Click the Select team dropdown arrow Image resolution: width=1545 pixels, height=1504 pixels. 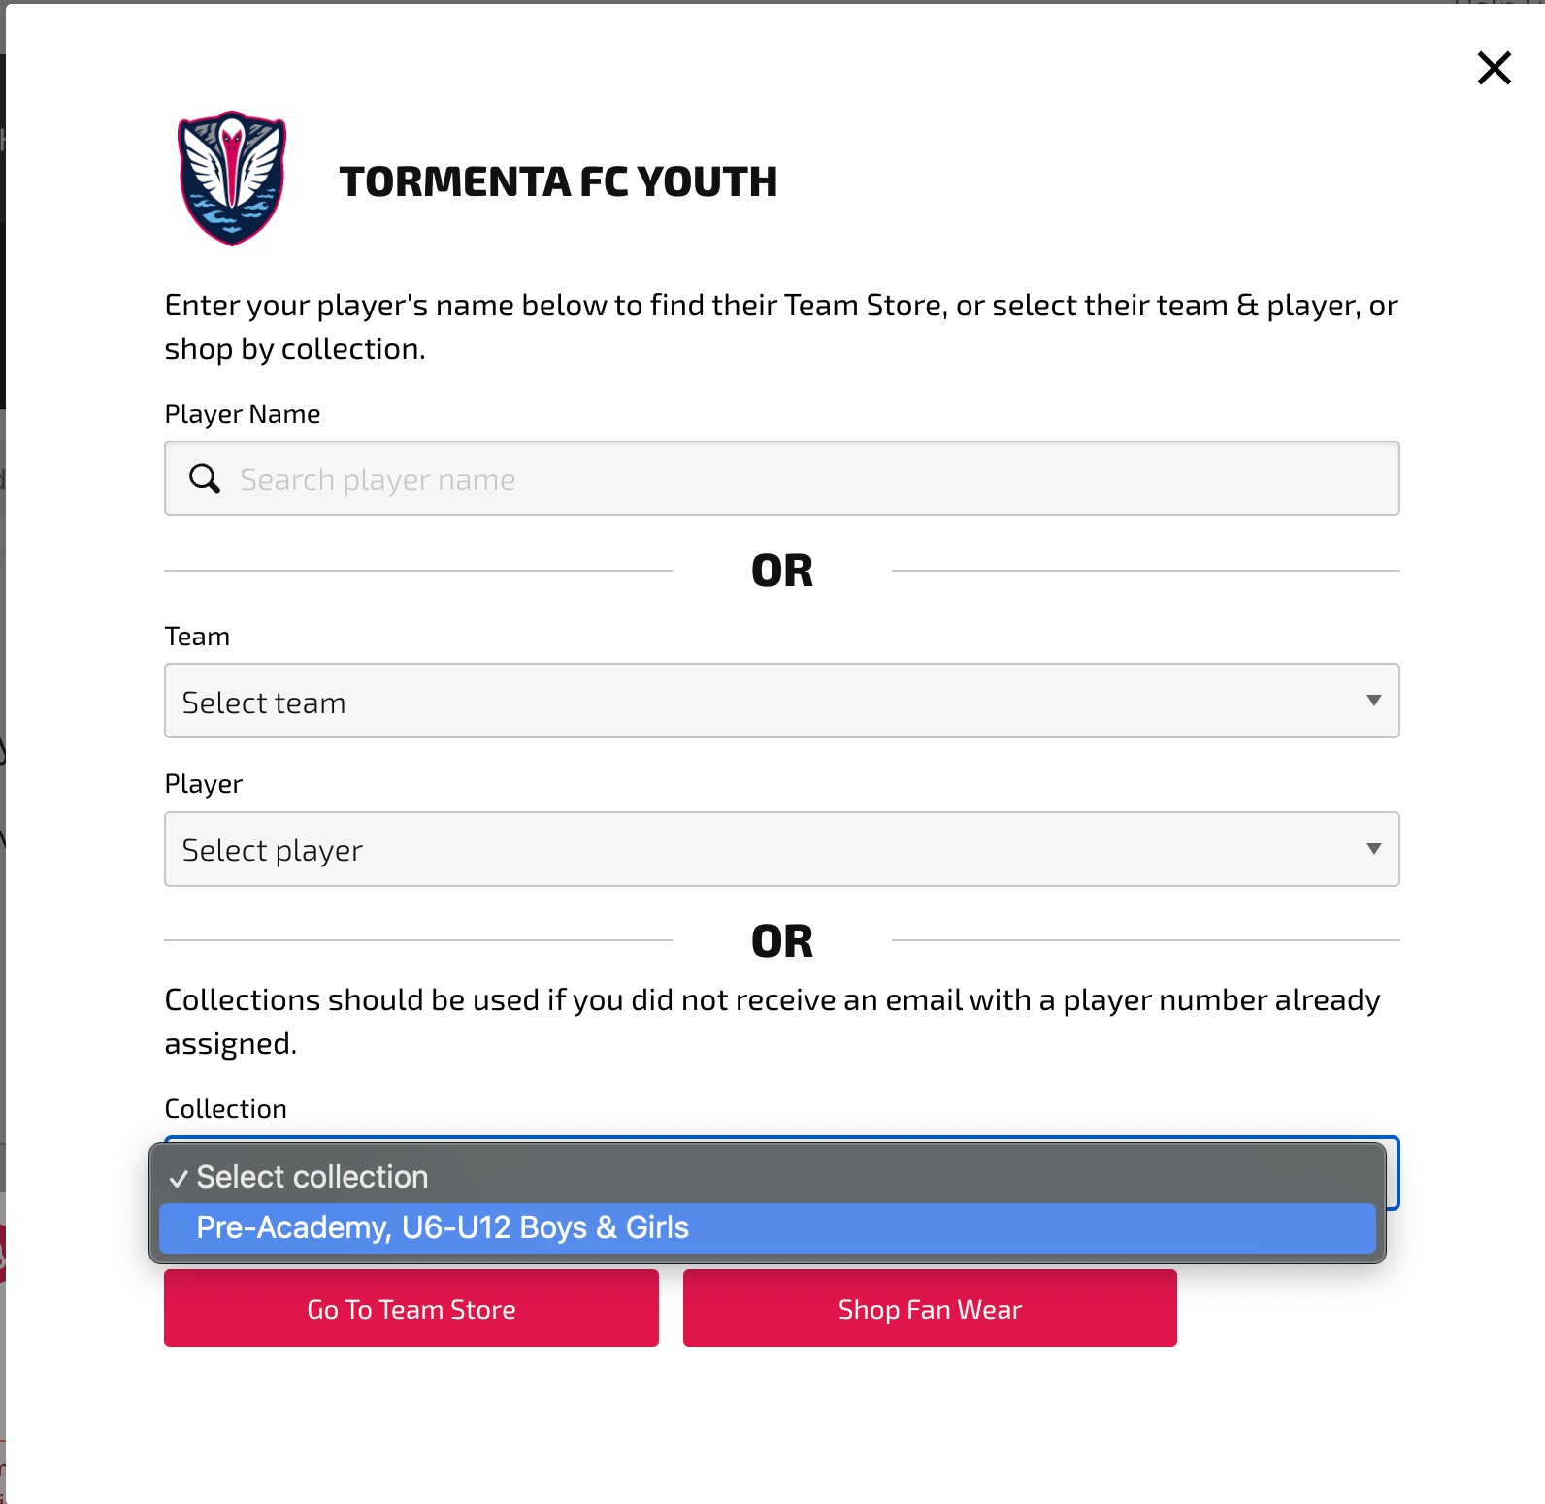tap(1373, 701)
